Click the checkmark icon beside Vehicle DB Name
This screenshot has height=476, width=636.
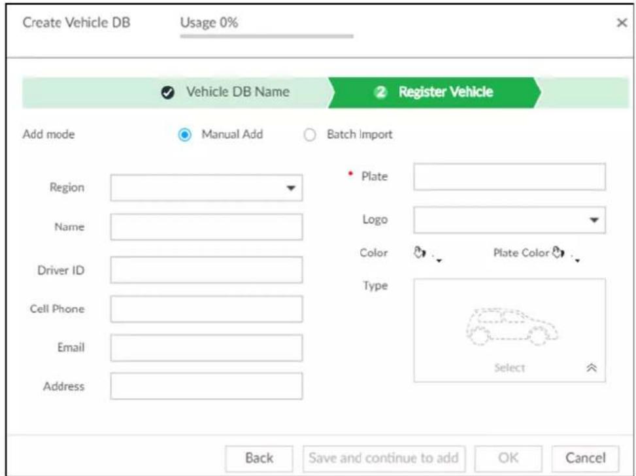pos(167,93)
